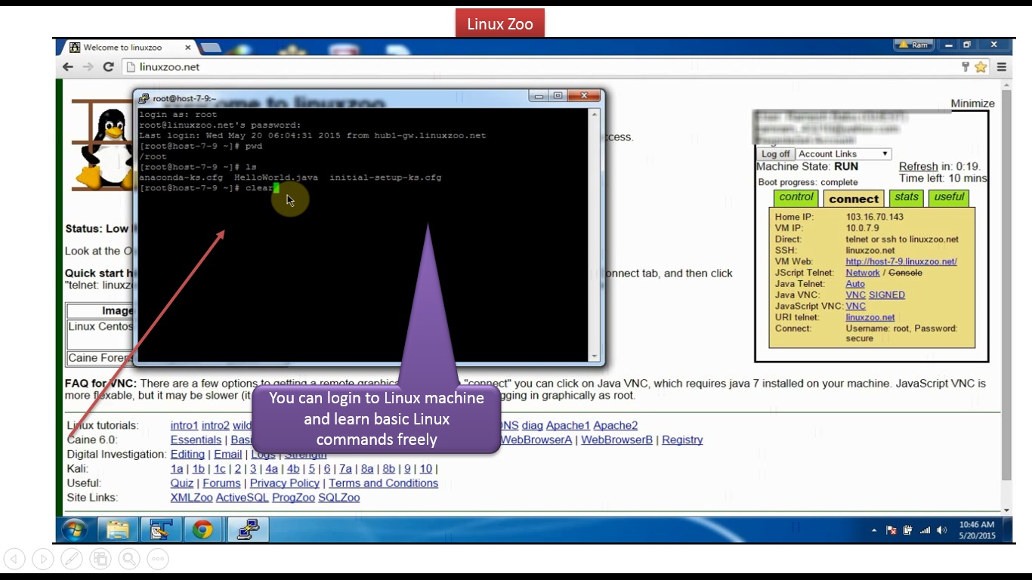Viewport: 1032px width, 580px height.
Task: Click the browser back arrow
Action: coord(68,66)
